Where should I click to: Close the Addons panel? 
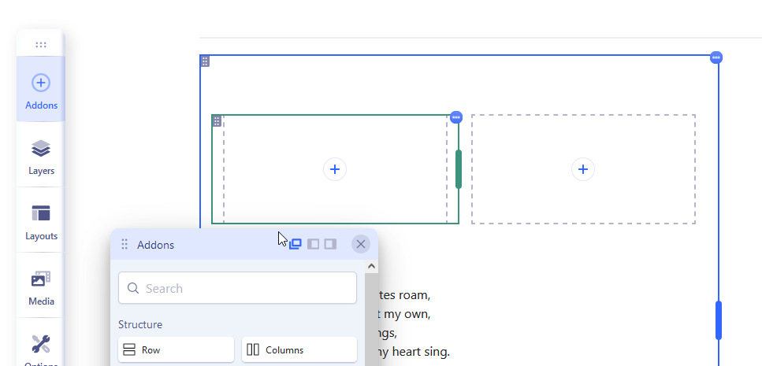pyautogui.click(x=361, y=244)
